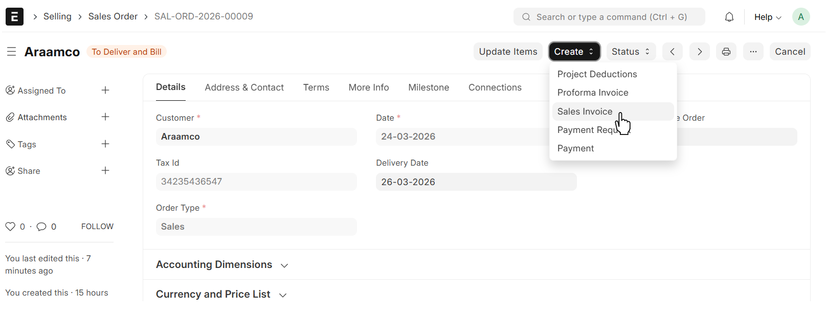826x314 pixels.
Task: Click the ERPNext home logo icon
Action: (x=14, y=16)
